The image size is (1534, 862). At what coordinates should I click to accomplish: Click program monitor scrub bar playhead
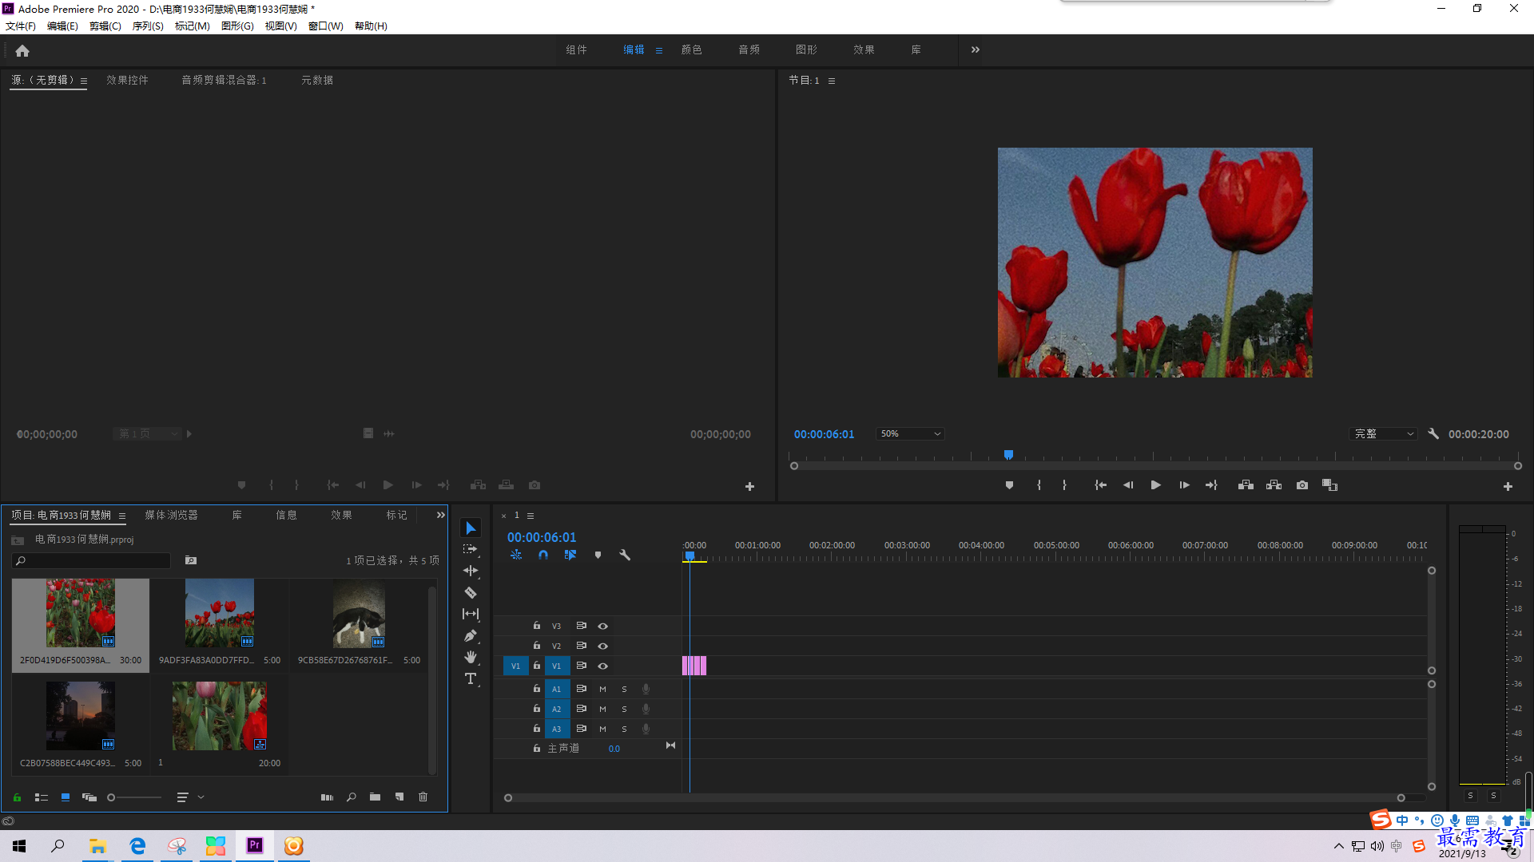point(1008,455)
